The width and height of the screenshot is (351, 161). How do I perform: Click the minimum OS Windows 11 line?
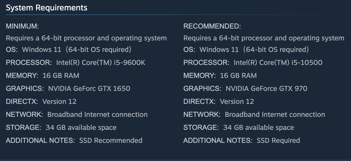point(69,50)
